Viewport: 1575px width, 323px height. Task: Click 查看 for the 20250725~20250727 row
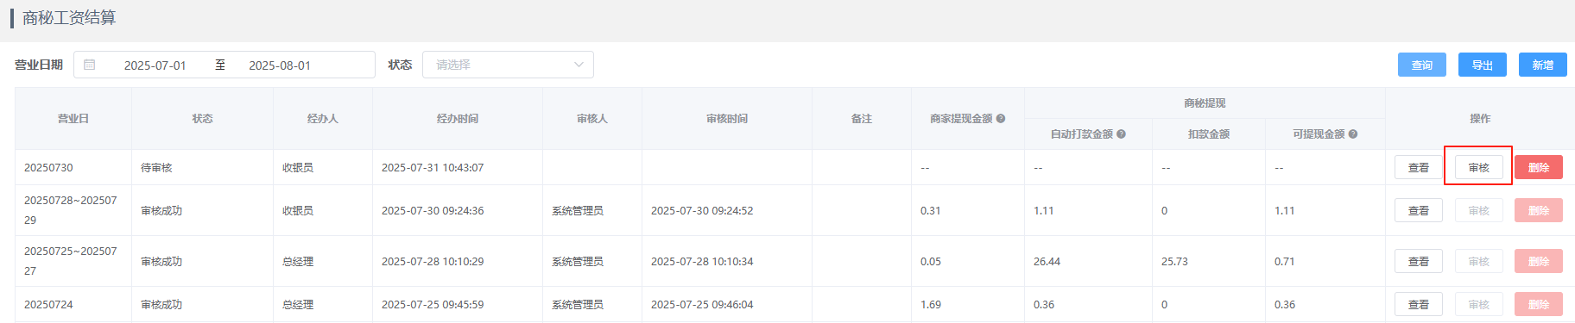click(1419, 261)
